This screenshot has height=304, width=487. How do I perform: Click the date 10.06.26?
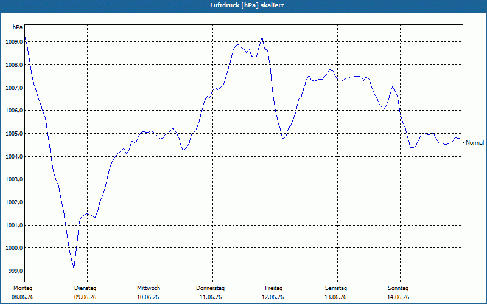coord(148,297)
